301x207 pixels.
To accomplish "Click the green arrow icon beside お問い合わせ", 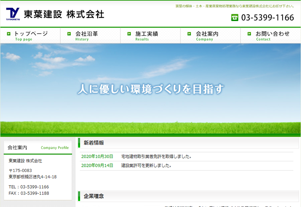I will 249,34.
